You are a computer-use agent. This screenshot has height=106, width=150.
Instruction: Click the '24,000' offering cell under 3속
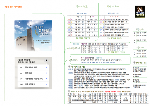(84, 100)
